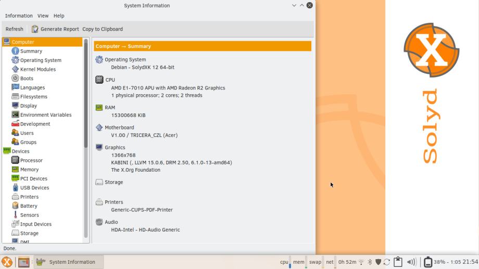Click the battery tray icon
The image size is (479, 269).
point(428,262)
